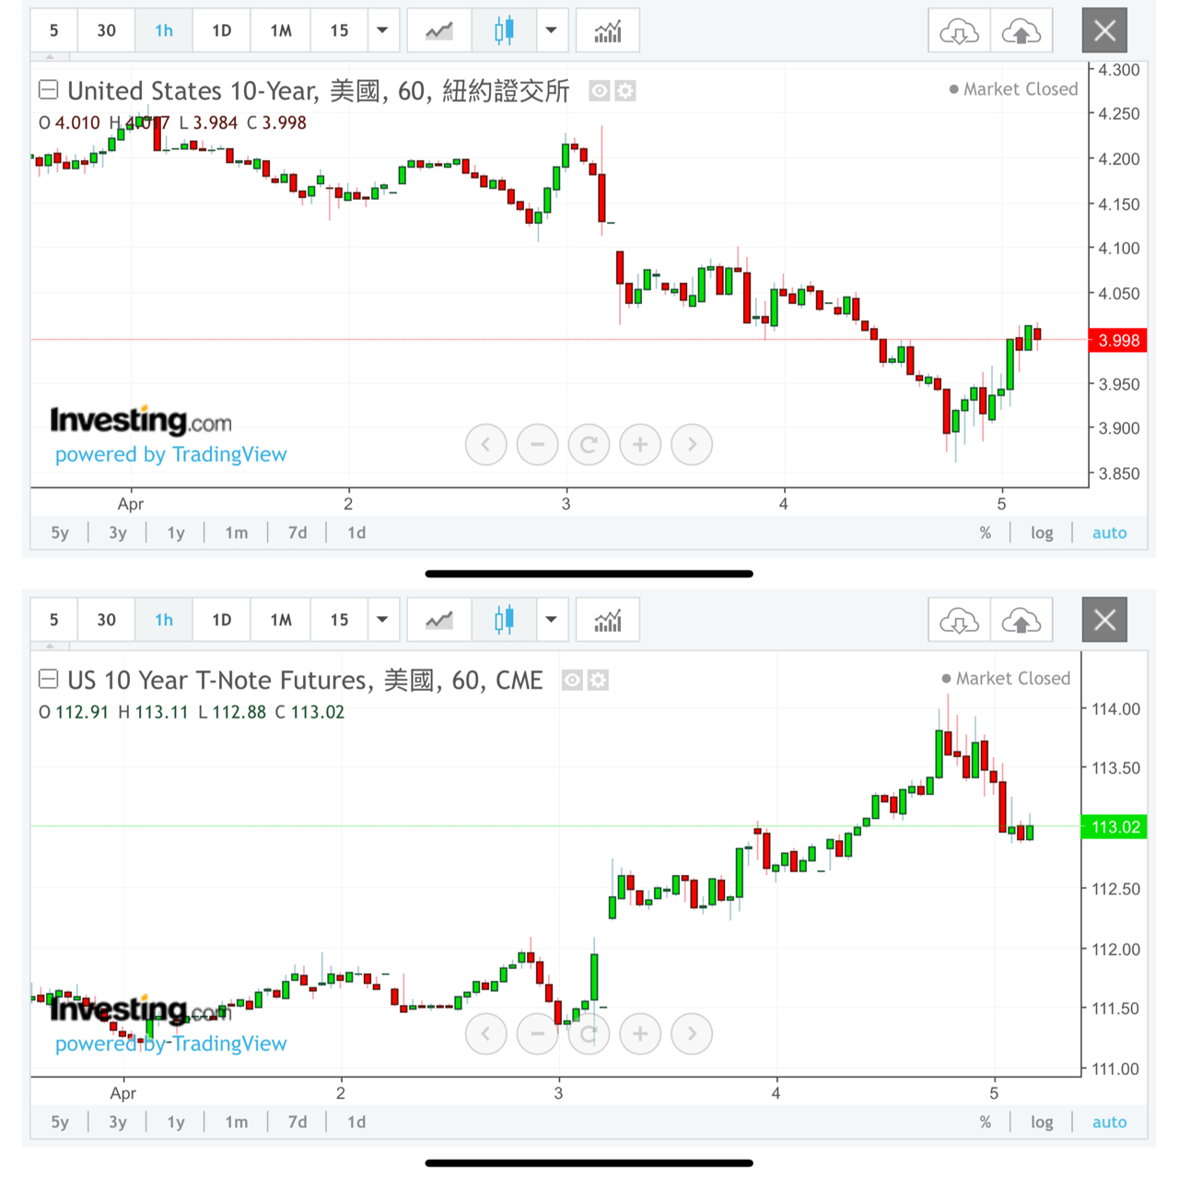
Task: Click the 3.998 price label on top chart axis
Action: (1118, 341)
